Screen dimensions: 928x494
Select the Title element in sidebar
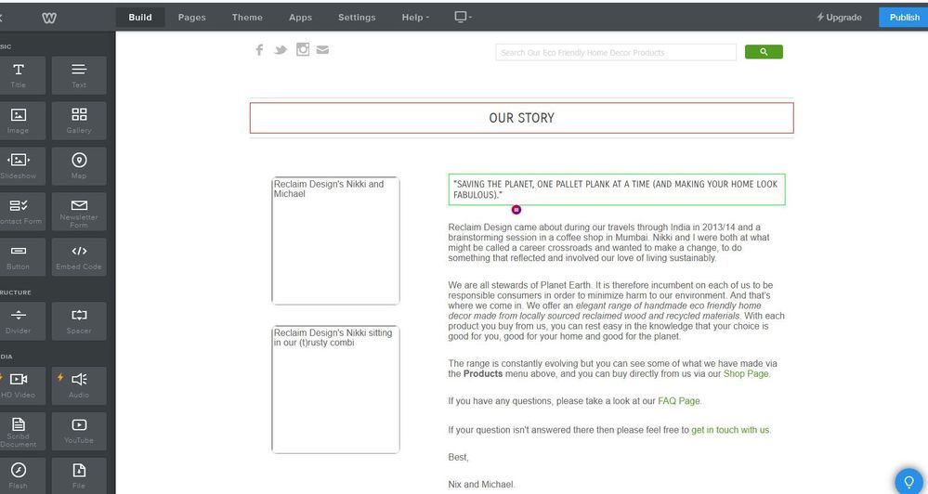tap(19, 74)
